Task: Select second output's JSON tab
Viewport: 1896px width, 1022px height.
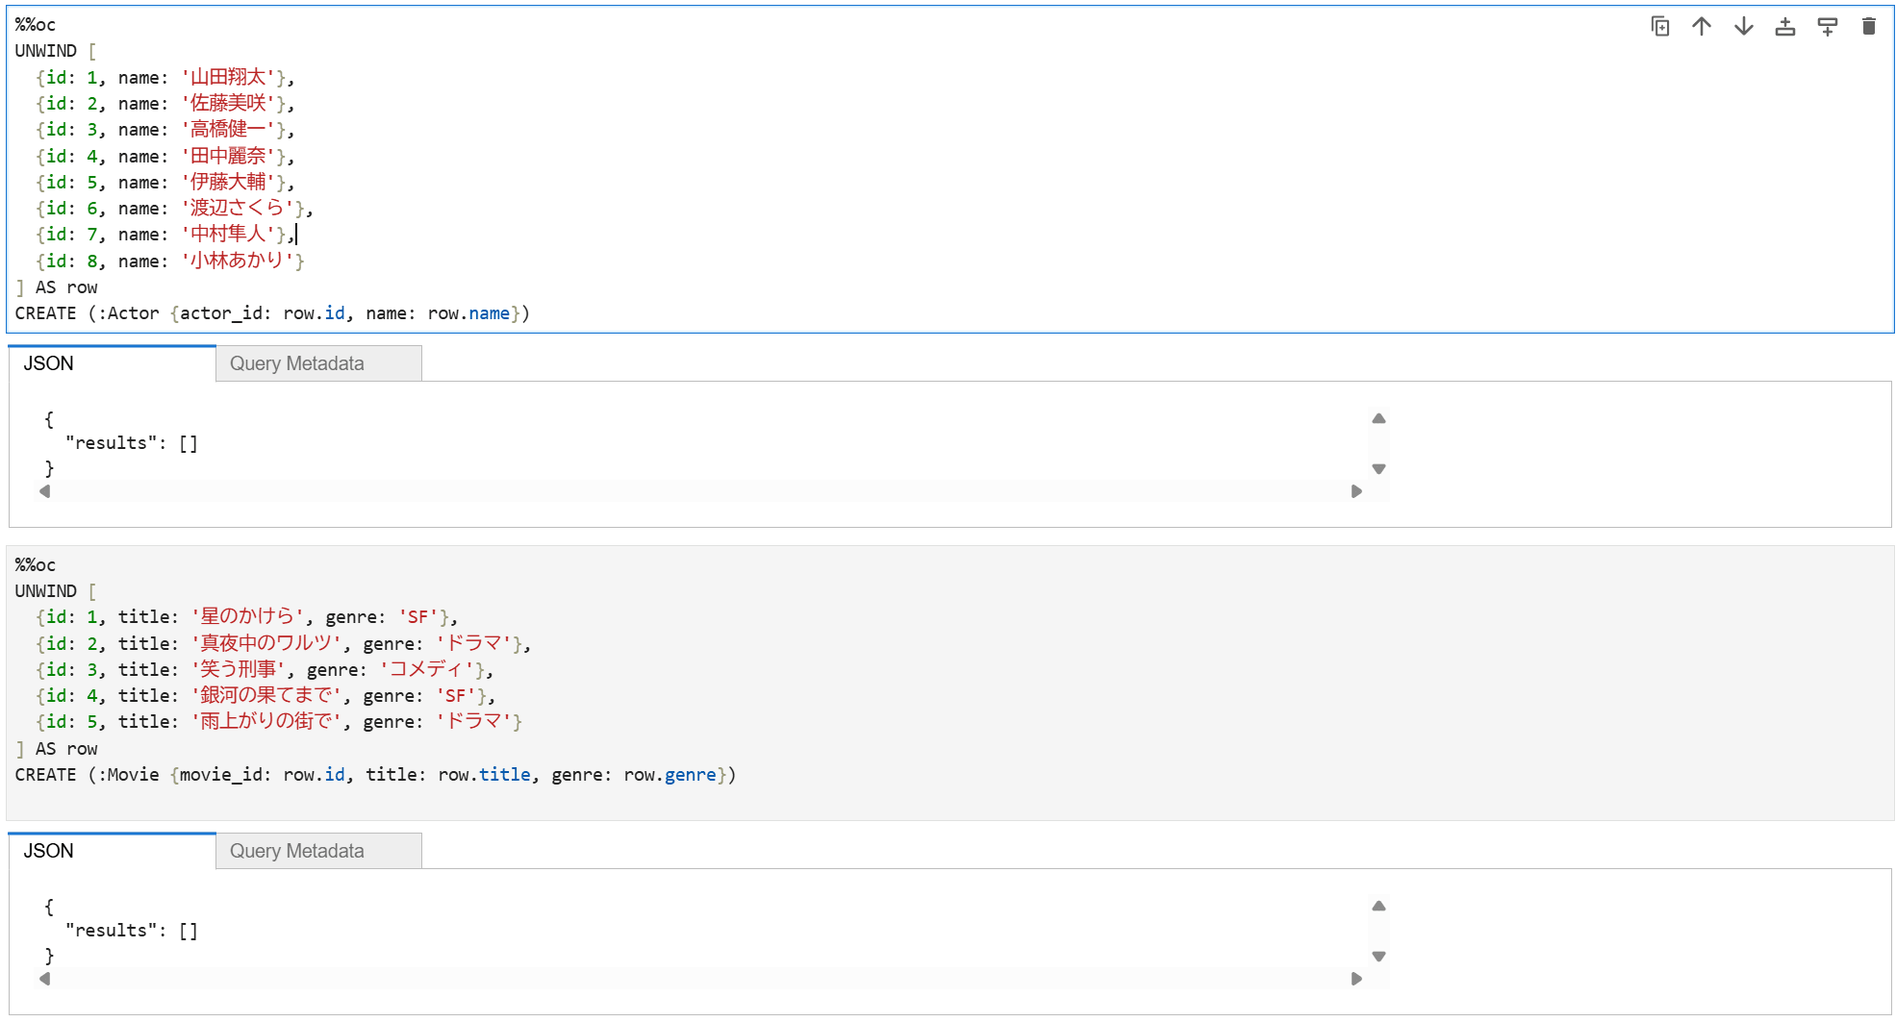Action: point(113,851)
